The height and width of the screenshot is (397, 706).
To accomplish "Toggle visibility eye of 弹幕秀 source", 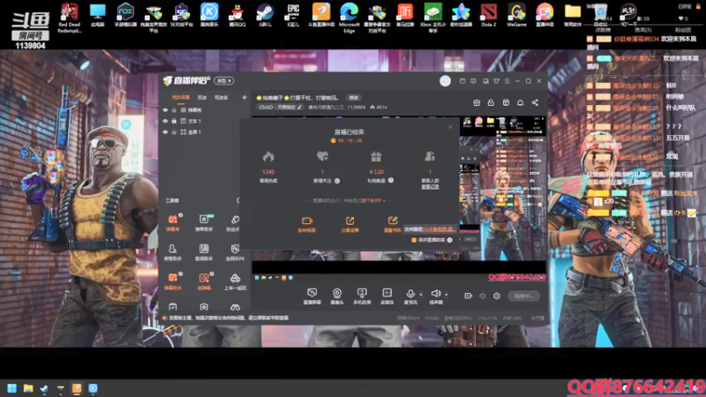I will click(165, 109).
